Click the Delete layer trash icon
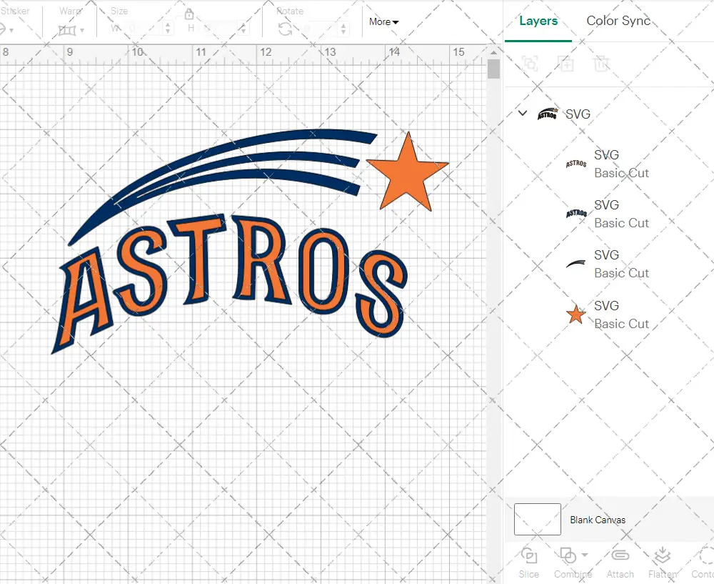Screen dimensions: 714x584 point(601,64)
